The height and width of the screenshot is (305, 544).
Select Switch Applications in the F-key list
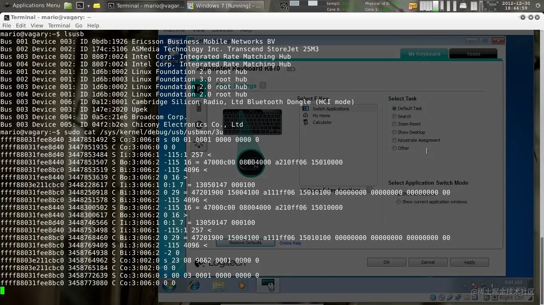(x=331, y=109)
